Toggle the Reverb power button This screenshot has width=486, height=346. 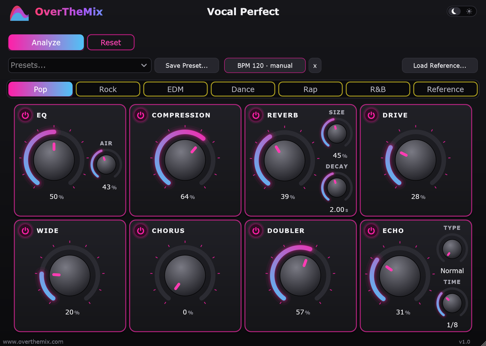click(256, 115)
